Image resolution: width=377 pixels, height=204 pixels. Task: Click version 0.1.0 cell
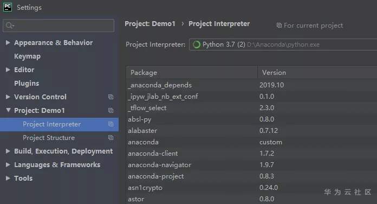266,97
